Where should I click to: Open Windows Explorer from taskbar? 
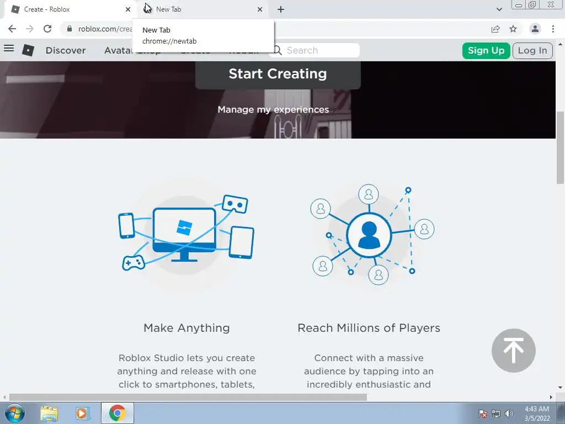click(x=49, y=414)
